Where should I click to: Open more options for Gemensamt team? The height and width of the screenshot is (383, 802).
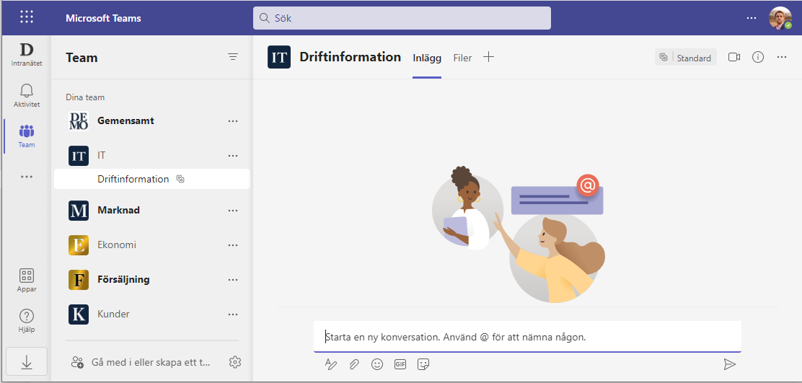click(x=233, y=121)
